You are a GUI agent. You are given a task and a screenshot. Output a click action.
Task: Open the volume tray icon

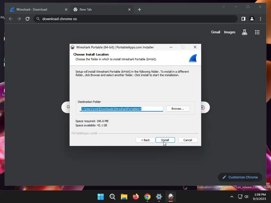pos(246,197)
